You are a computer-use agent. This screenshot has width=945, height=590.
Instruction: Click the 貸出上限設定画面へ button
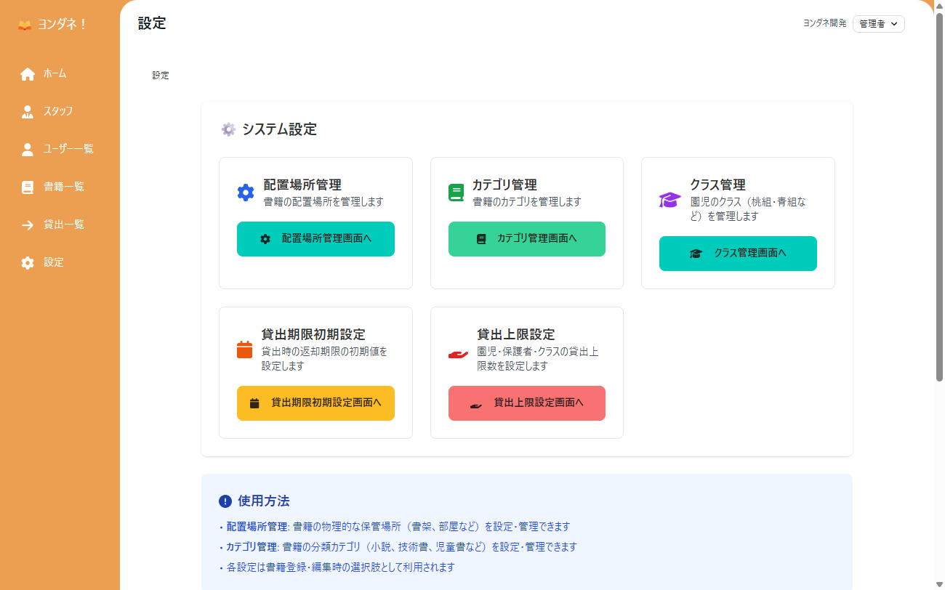526,403
